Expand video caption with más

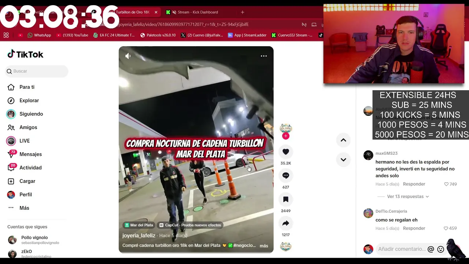[264, 246]
